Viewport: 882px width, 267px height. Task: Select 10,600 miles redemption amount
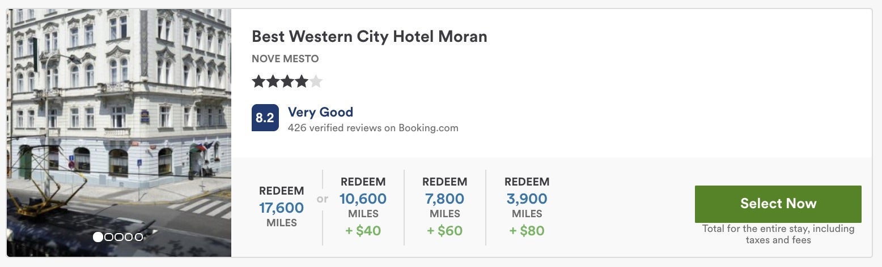363,199
